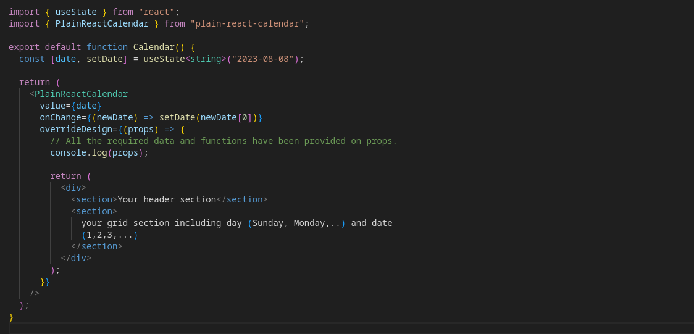Click the default keyword
The height and width of the screenshot is (334, 694).
[62, 47]
